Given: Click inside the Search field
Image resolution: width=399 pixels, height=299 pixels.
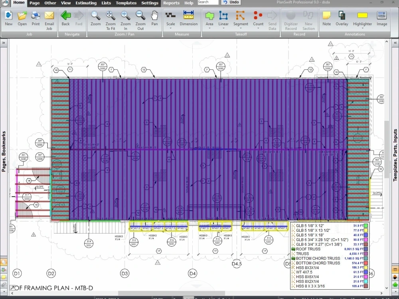Looking at the screenshot, I should coord(207,2).
